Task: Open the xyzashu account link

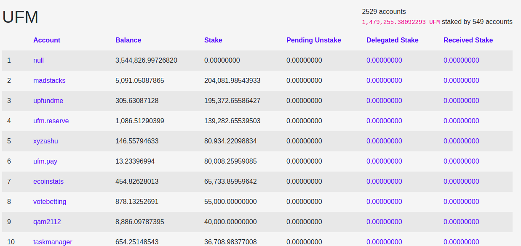Action: [45, 141]
